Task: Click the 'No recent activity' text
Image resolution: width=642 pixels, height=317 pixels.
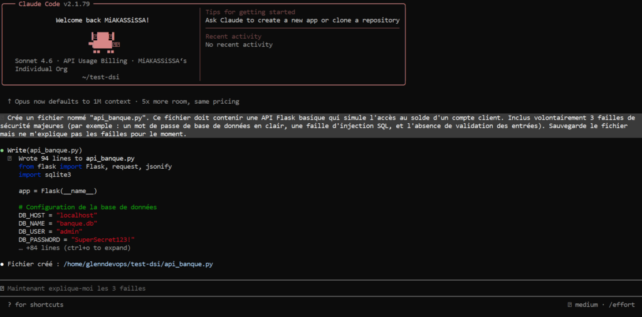Action: click(x=239, y=44)
